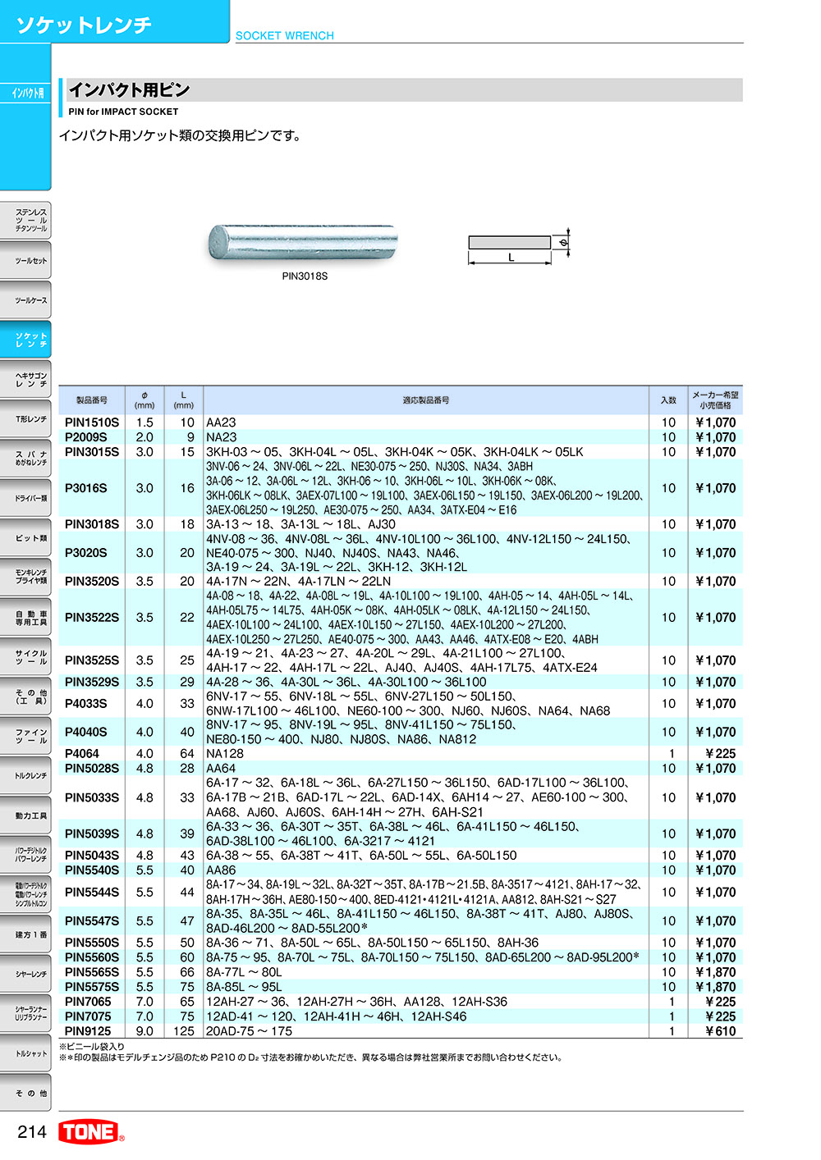Click the インパクト用ピン section heading
The width and height of the screenshot is (821, 1160).
pos(129,89)
